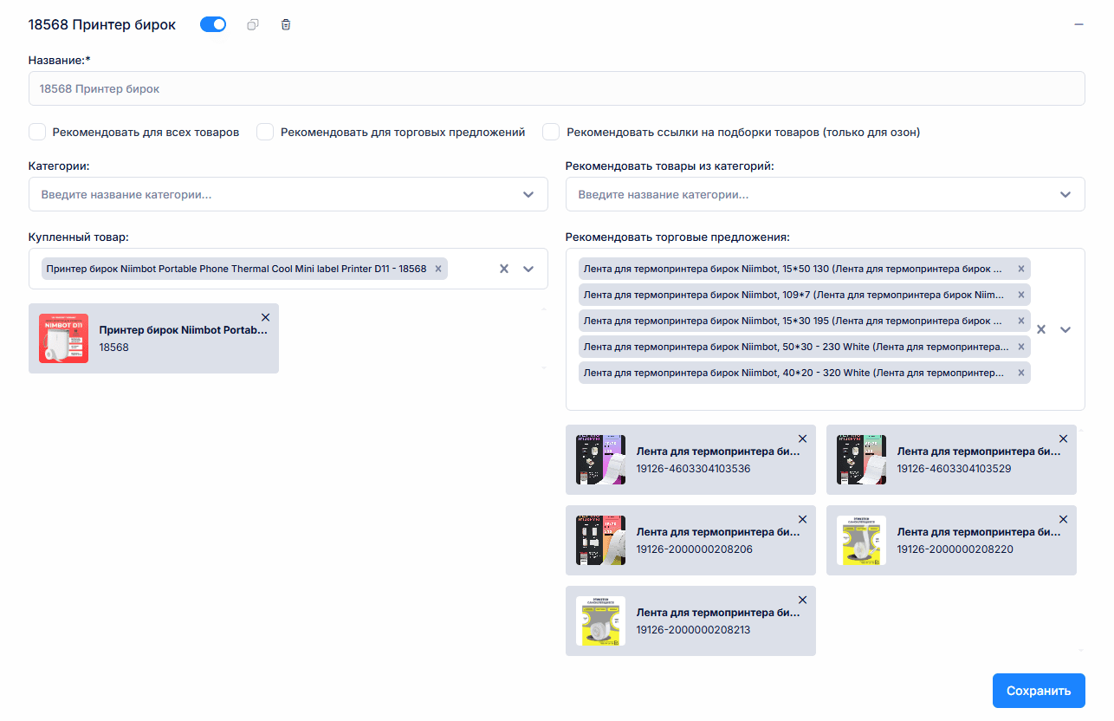The width and height of the screenshot is (1114, 721).
Task: Remove the Niimbot Printer D11 - 18568 tag
Action: [x=438, y=269]
